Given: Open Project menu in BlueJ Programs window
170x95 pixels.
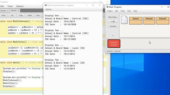Looking at the screenshot, I should (110, 11).
